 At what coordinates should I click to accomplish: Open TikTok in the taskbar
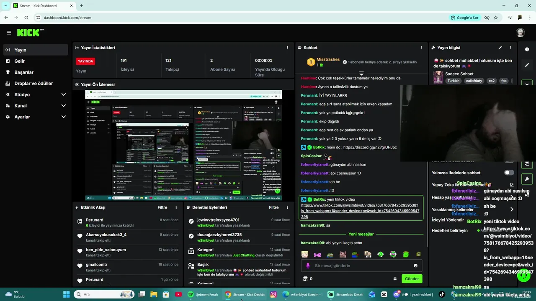[x=442, y=294]
